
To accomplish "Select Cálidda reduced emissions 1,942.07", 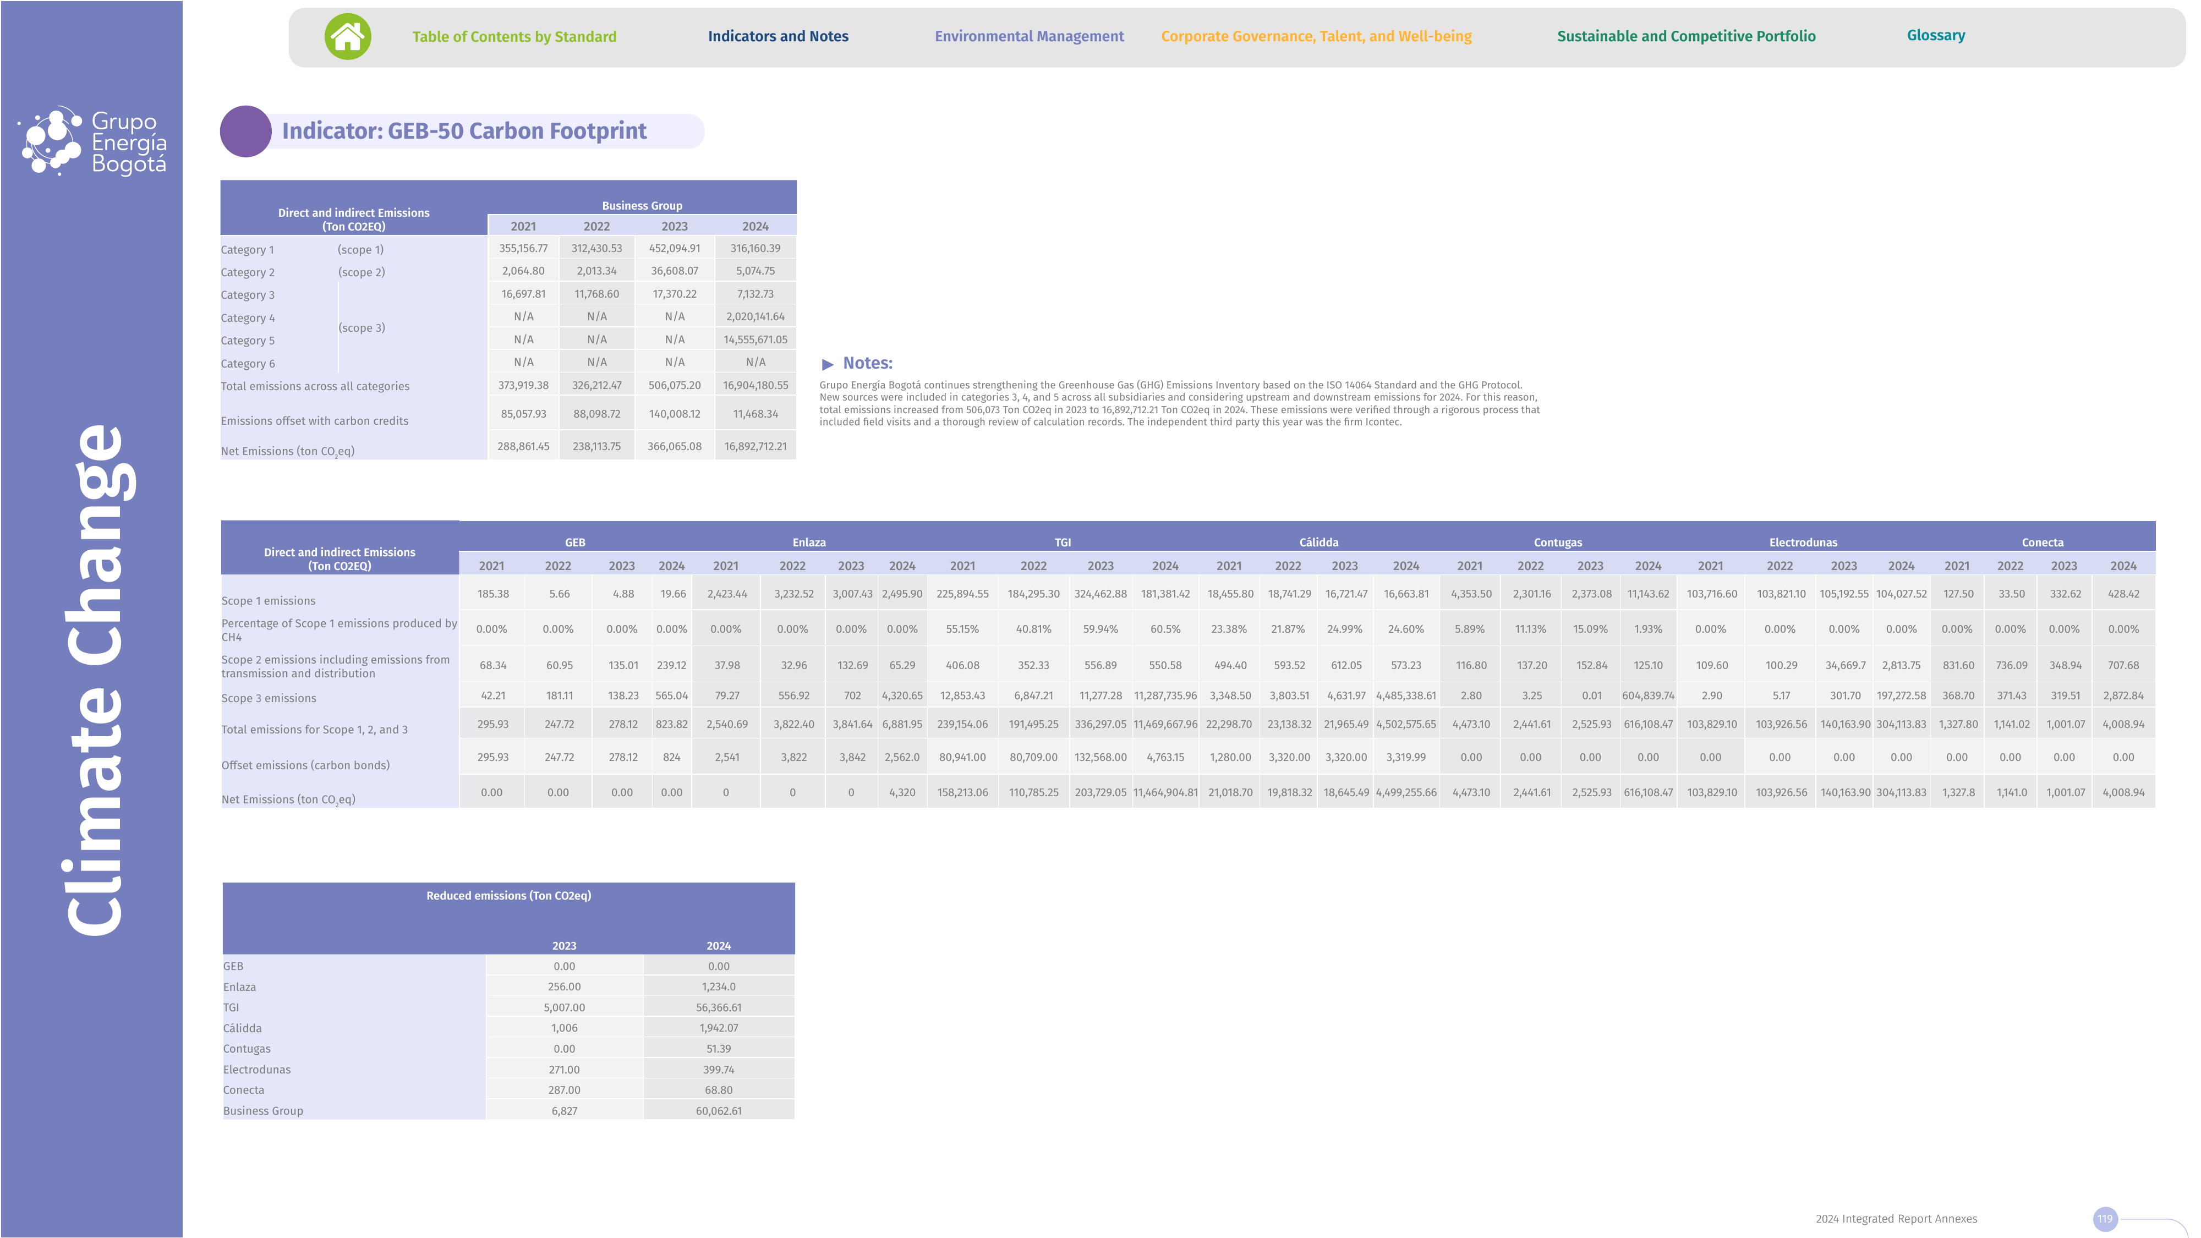I will 718,1028.
